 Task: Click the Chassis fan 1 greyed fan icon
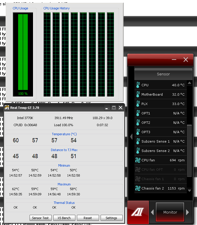coord(138,179)
